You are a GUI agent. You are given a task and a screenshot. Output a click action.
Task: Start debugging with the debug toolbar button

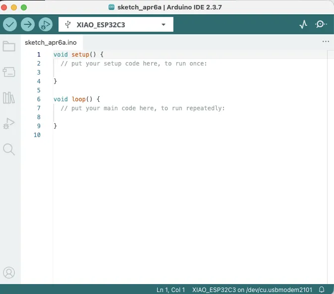tap(46, 24)
